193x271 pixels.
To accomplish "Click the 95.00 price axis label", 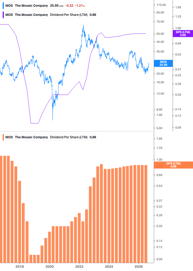I will pyautogui.click(x=160, y=12).
